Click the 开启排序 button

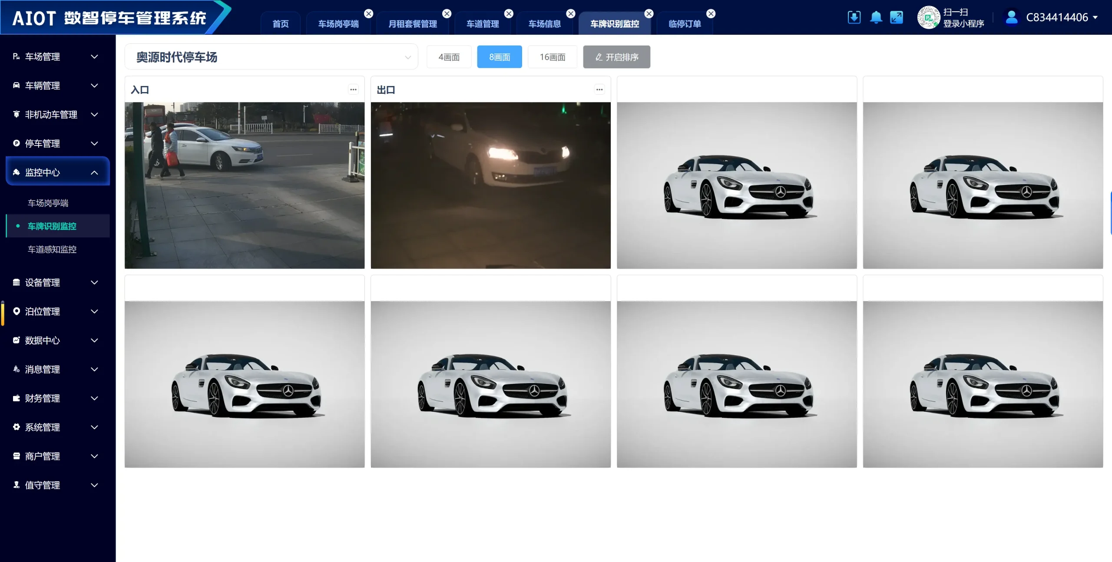coord(616,57)
